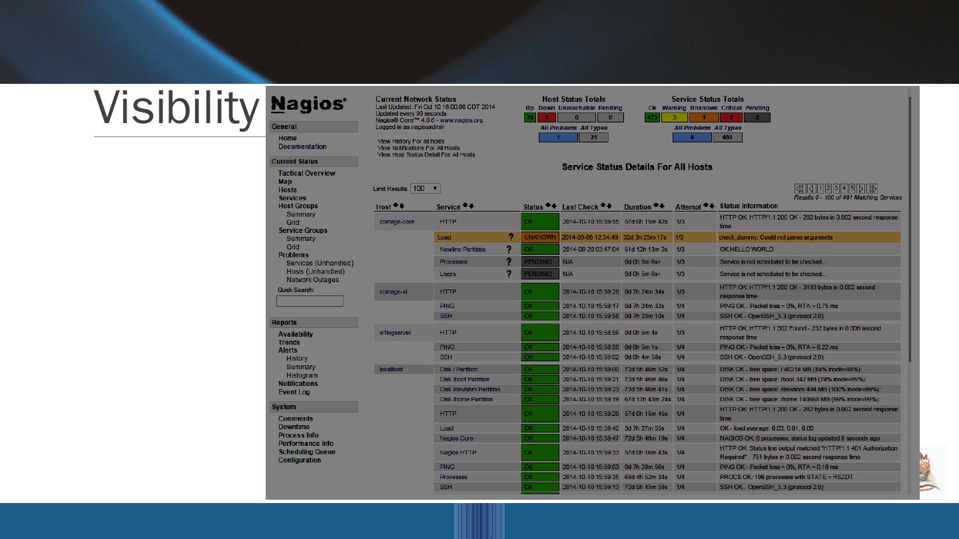959x539 pixels.
Task: Click View History For all hosts link
Action: [411, 142]
